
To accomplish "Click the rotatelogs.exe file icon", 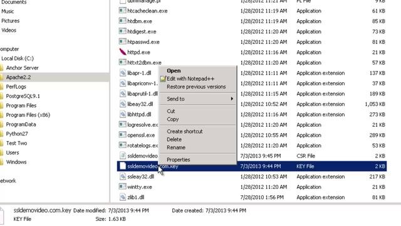I will click(x=123, y=145).
